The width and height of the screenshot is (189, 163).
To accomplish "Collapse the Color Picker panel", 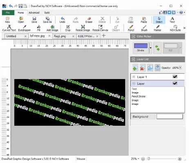I will tap(133, 36).
